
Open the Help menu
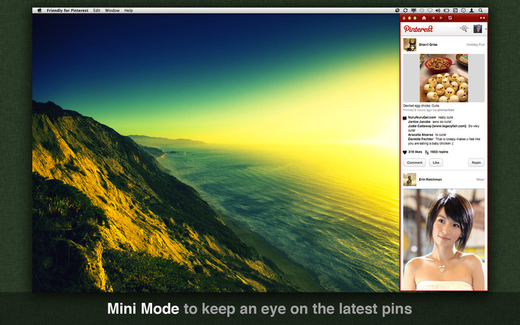tap(129, 10)
